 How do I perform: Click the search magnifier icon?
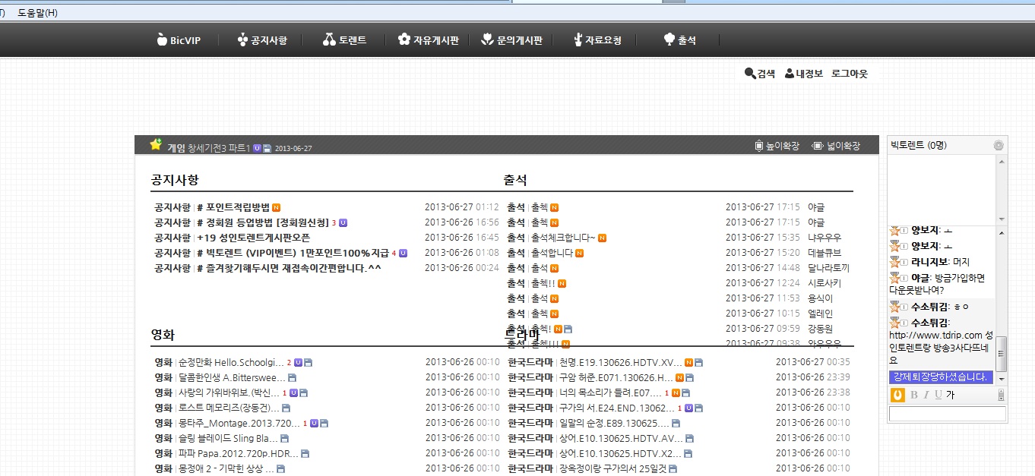point(750,74)
